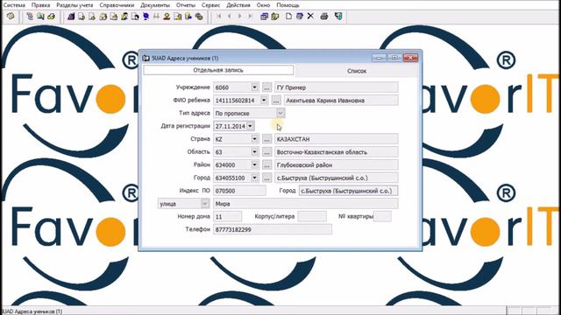Click the ellipsis button beside Район
The width and height of the screenshot is (561, 315).
coord(266,164)
